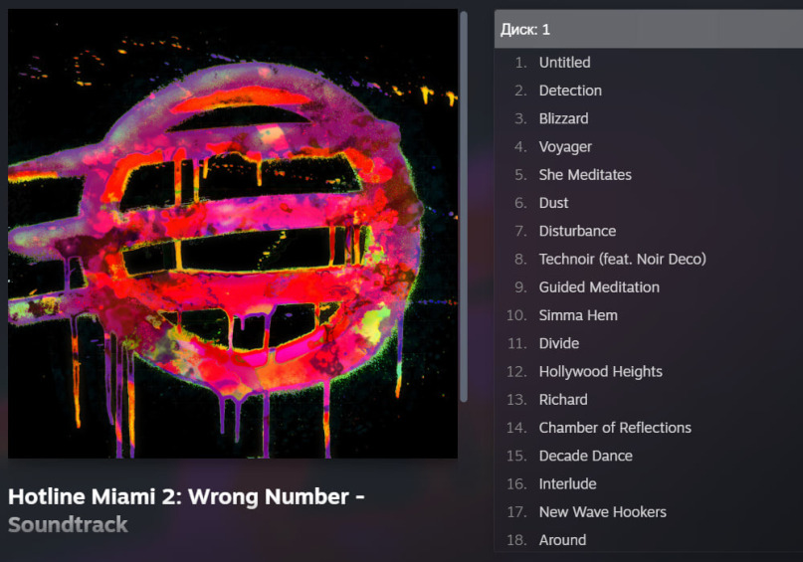Pick the track named Dust
This screenshot has width=803, height=562.
(649, 203)
